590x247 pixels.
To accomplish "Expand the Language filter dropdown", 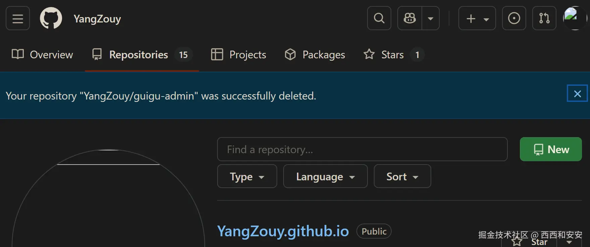I will pyautogui.click(x=325, y=176).
